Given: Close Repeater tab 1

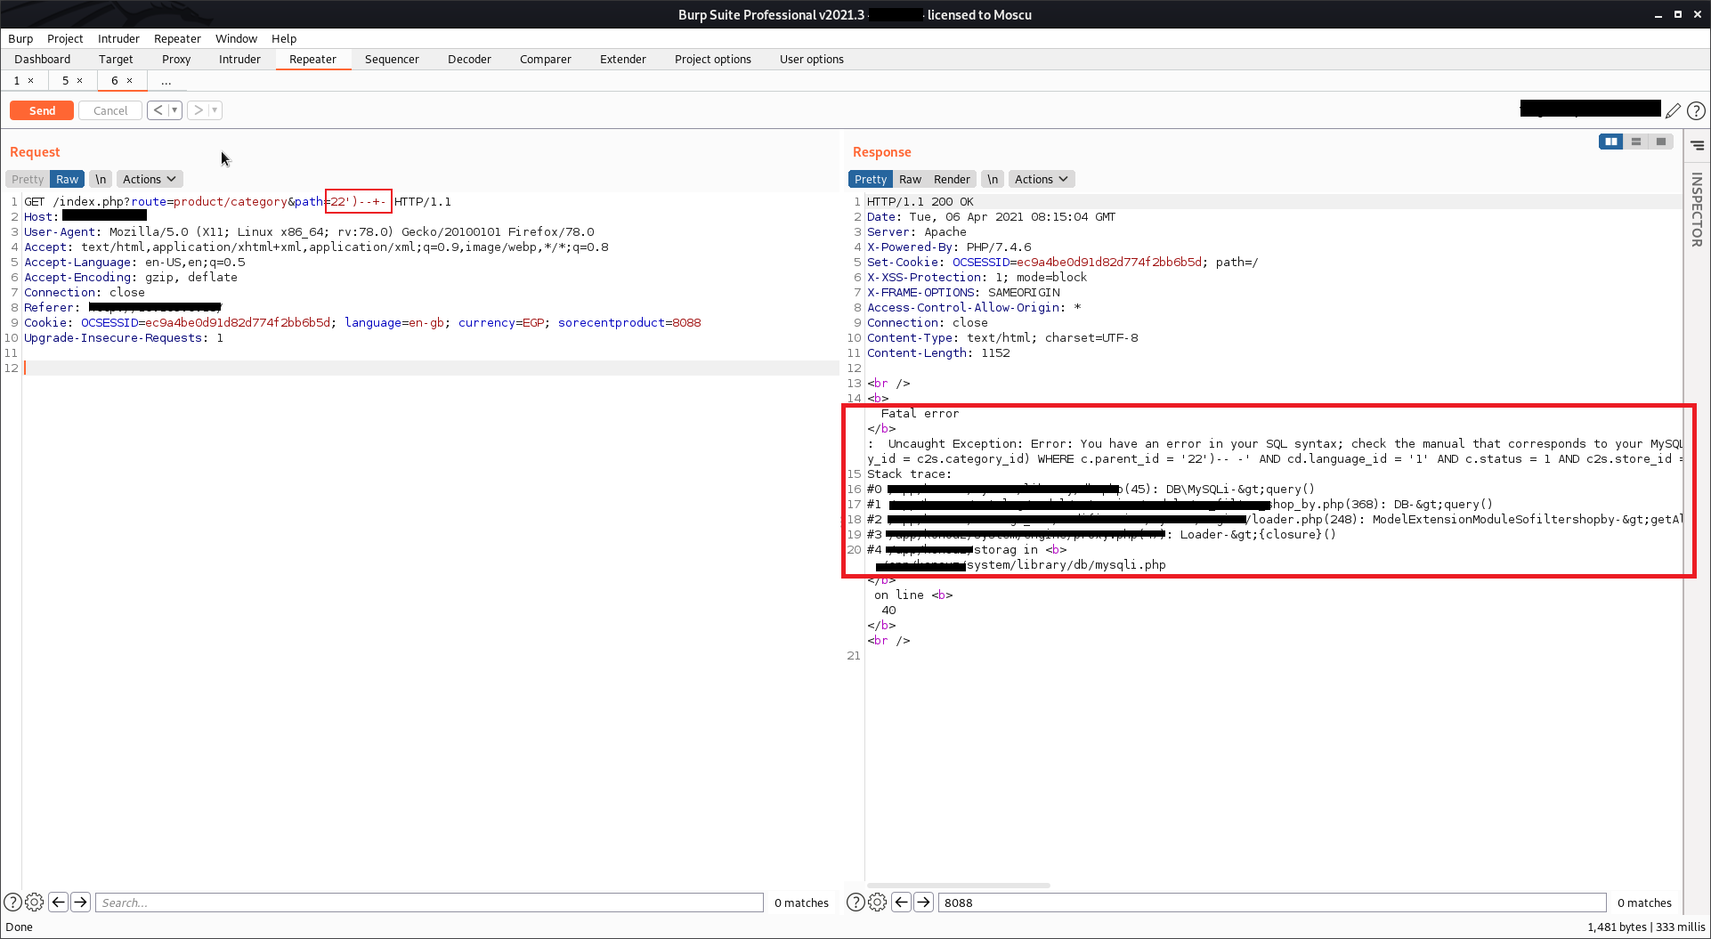Looking at the screenshot, I should tap(31, 81).
